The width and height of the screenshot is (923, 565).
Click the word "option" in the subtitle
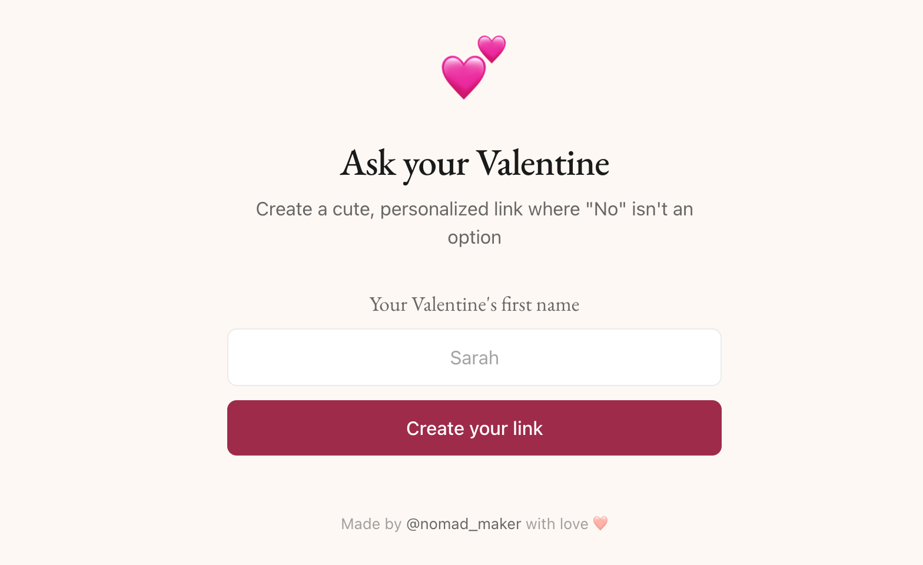point(474,237)
